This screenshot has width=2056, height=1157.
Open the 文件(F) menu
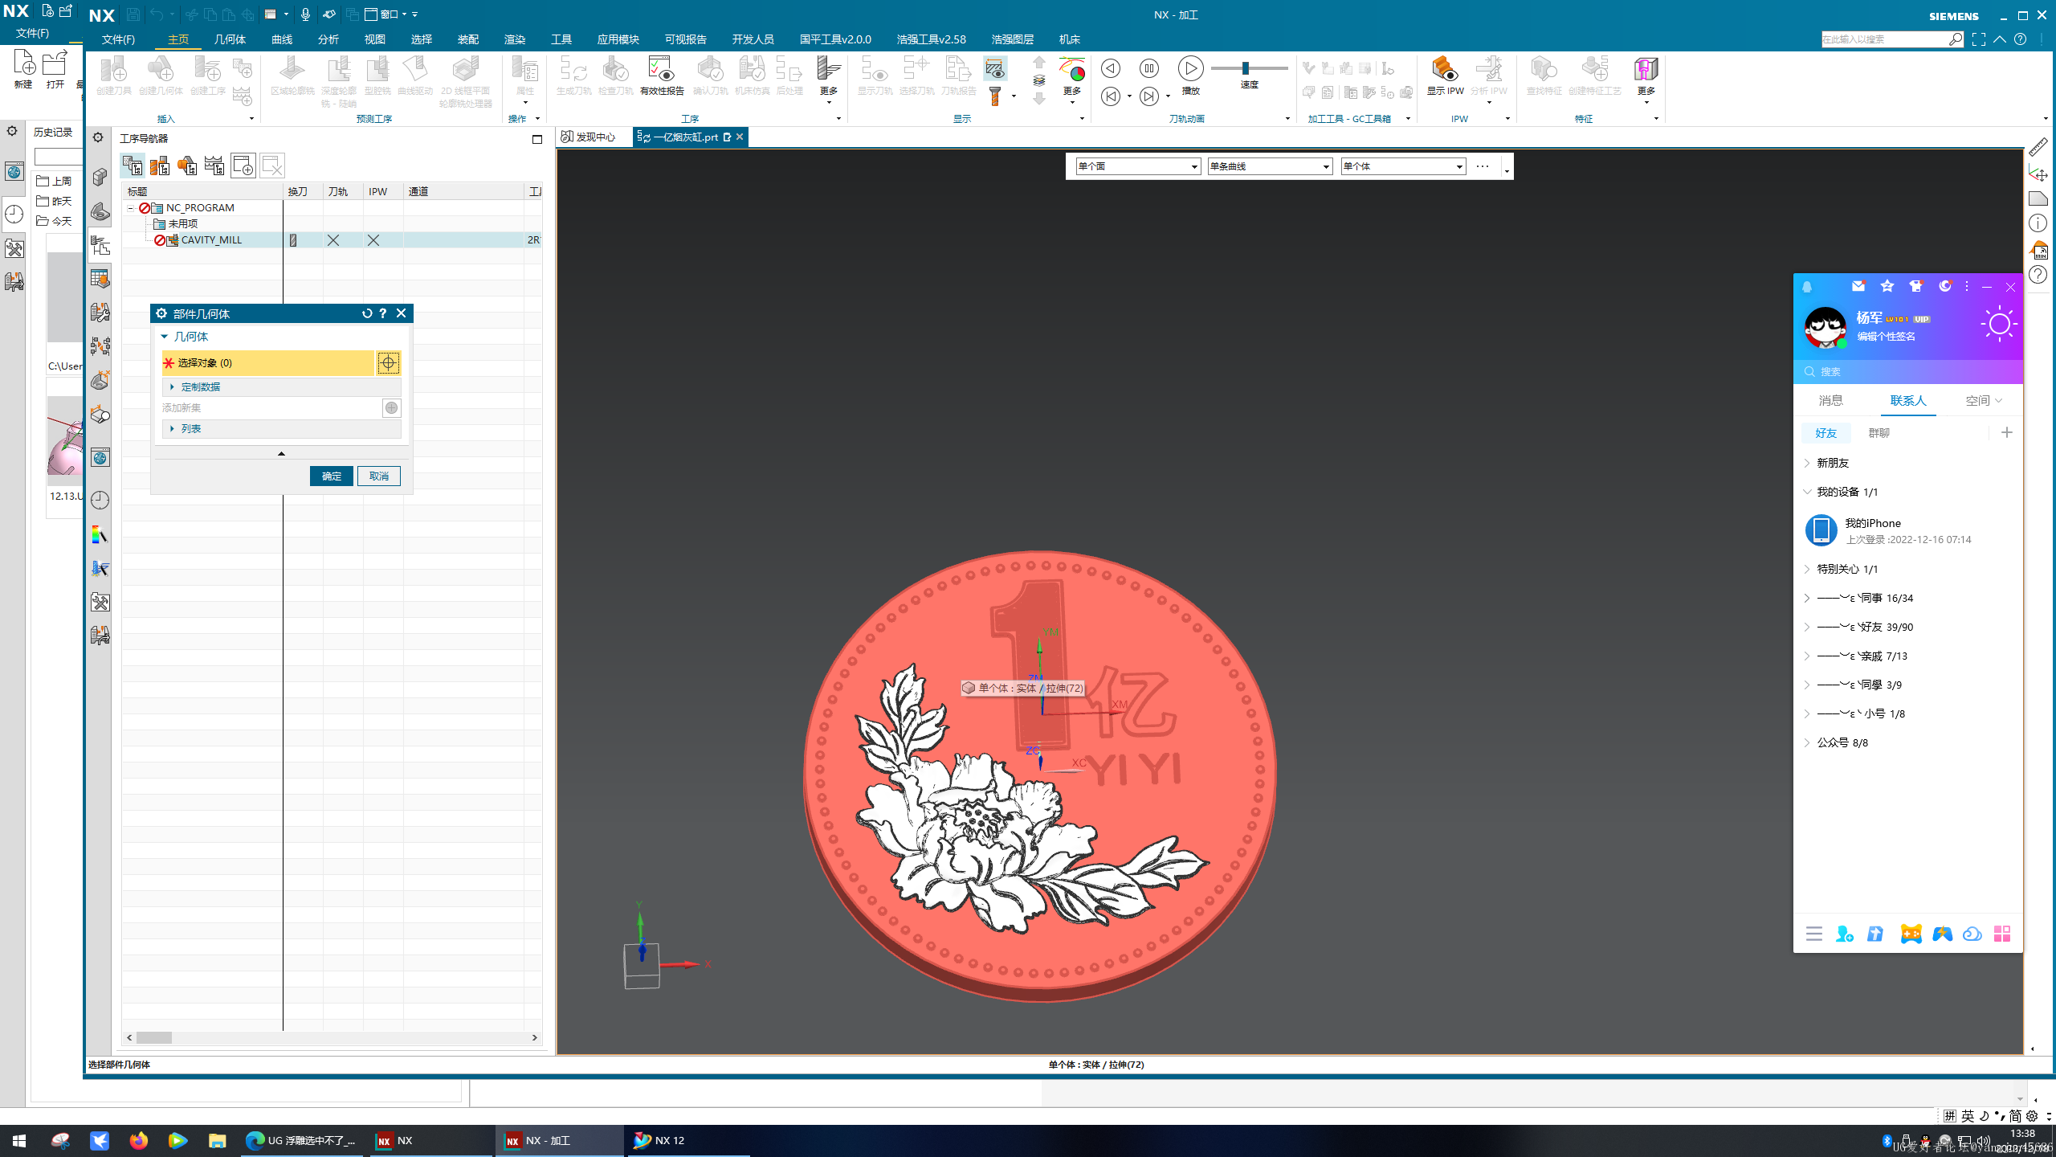pos(118,39)
